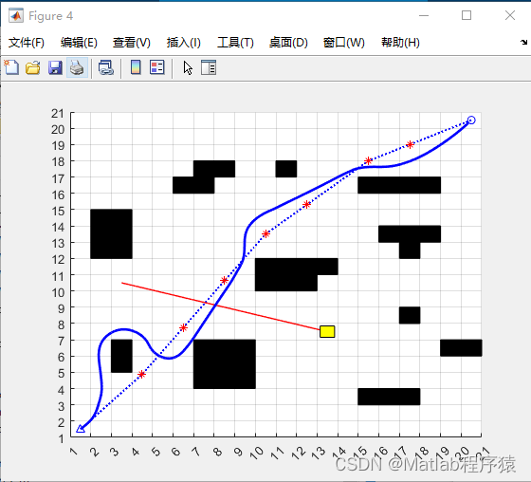Click the Open File folder icon

33,67
